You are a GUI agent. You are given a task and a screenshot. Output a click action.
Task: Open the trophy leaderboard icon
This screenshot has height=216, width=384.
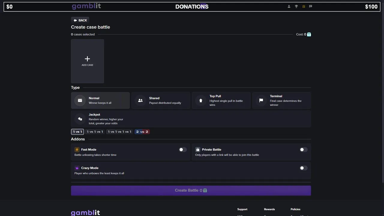pyautogui.click(x=296, y=6)
